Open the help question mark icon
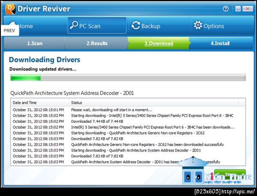Viewport: 257px width, 196px height. (226, 9)
